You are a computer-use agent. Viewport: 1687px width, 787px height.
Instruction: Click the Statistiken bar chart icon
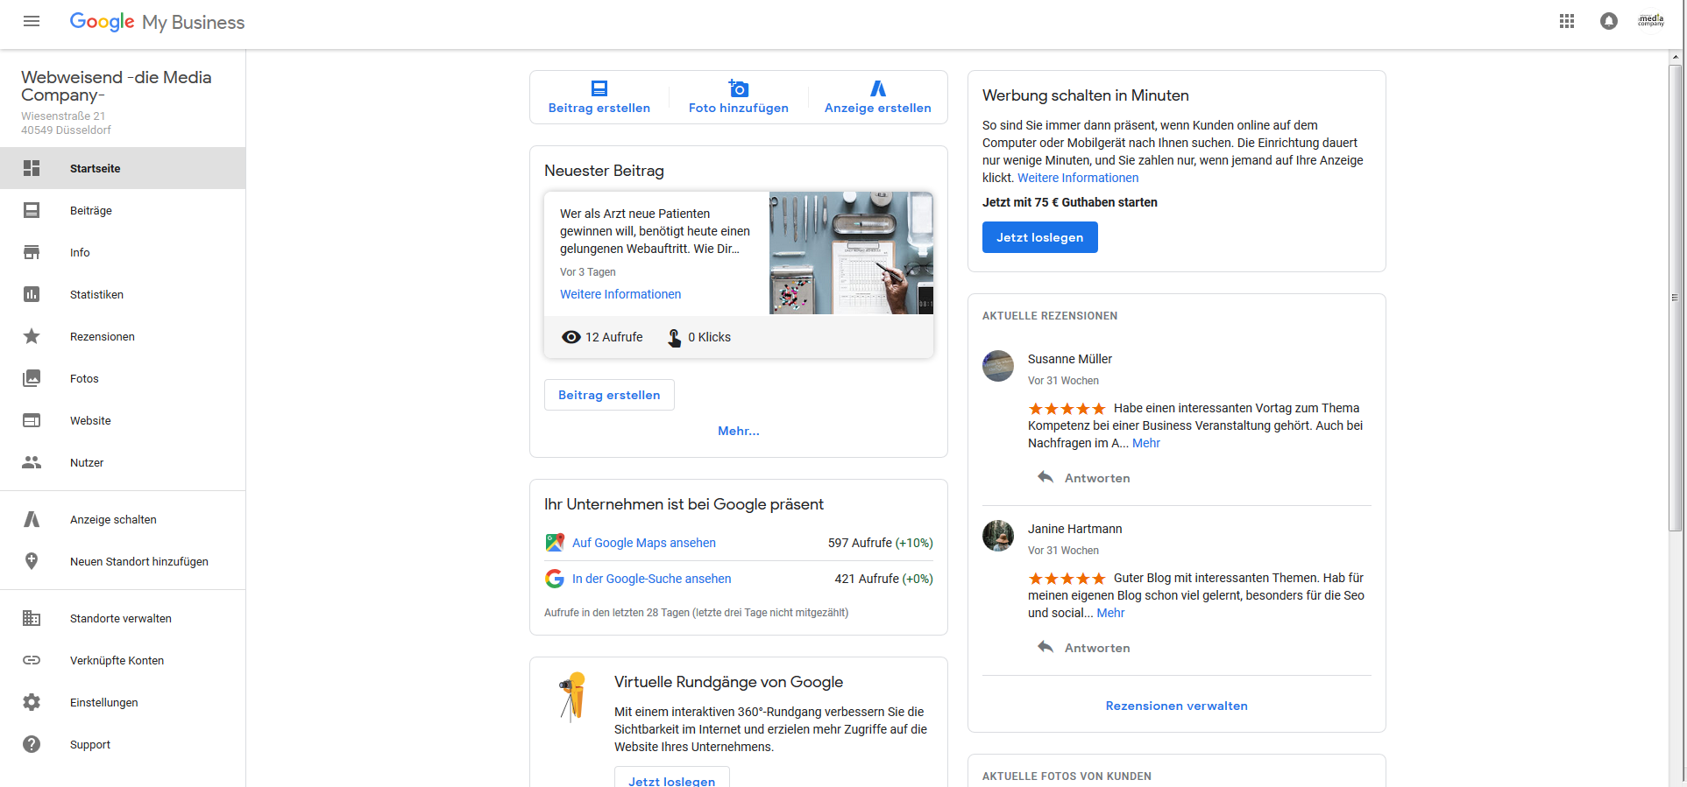(x=32, y=294)
